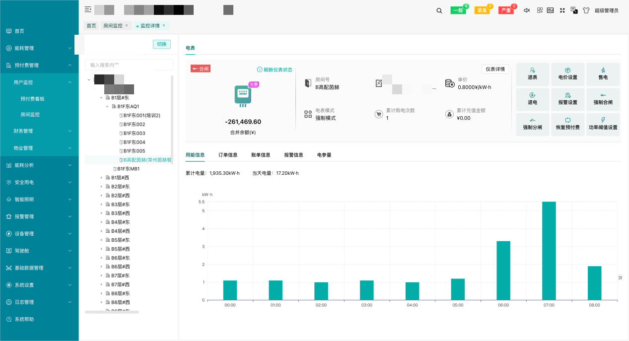
Task: Open the 功率阈值设置 power threshold settings
Action: point(603,124)
